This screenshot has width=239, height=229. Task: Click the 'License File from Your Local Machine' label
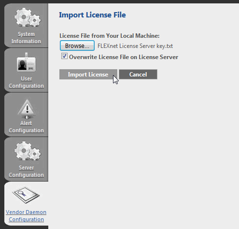point(109,36)
